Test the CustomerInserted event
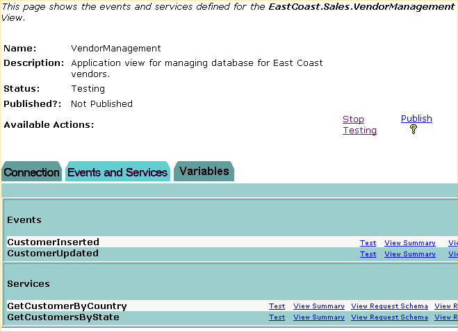458x332 pixels. point(368,243)
